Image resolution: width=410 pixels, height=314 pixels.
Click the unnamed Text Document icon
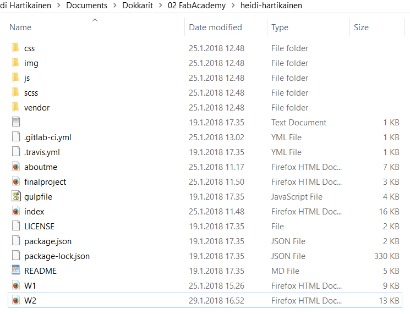point(16,122)
